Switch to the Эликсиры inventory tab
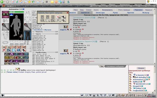 pos(100,13)
